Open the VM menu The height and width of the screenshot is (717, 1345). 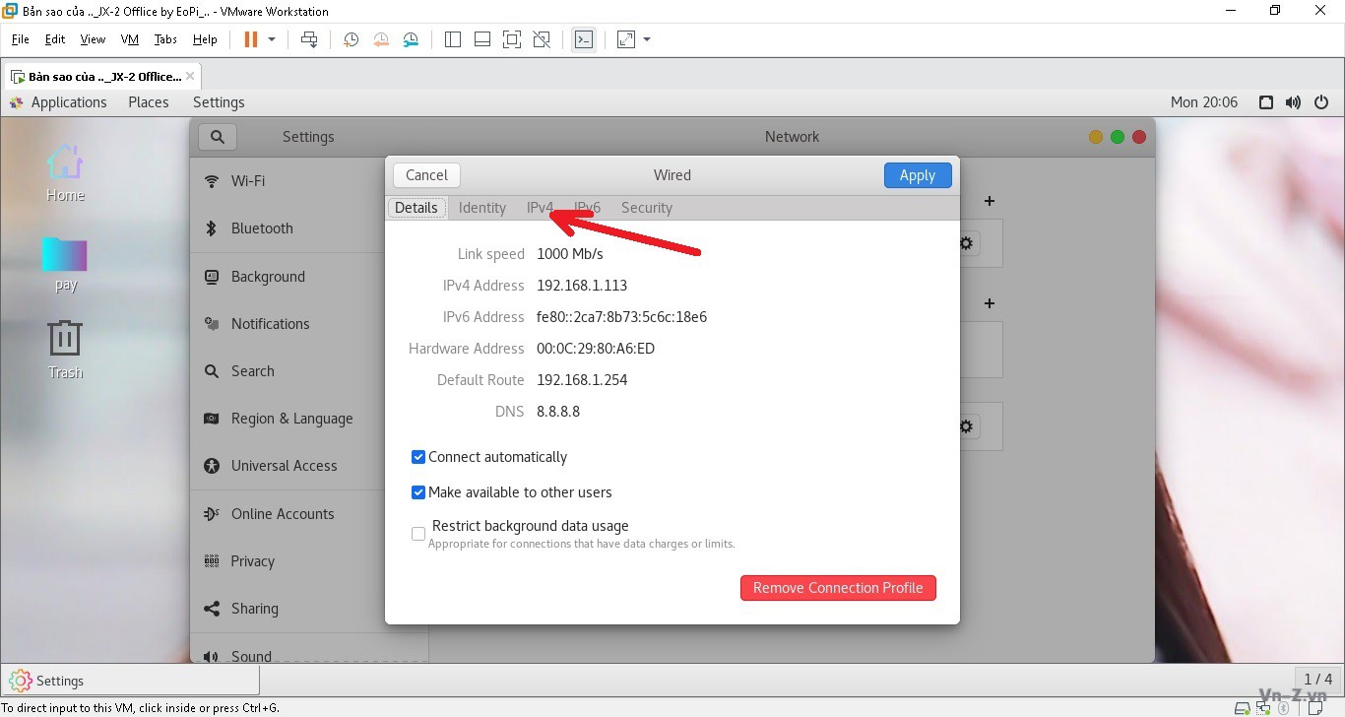[x=130, y=39]
